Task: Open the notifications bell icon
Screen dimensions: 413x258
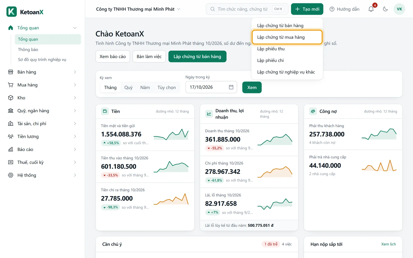Action: tap(371, 9)
